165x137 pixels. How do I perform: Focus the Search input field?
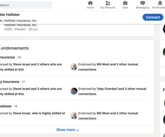(26, 5)
